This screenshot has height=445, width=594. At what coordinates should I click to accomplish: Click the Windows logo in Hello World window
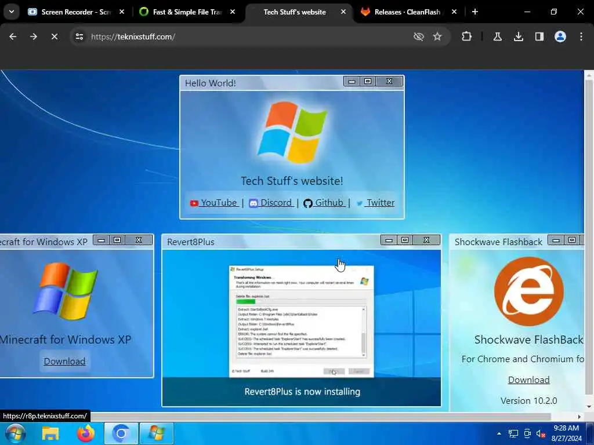(292, 132)
